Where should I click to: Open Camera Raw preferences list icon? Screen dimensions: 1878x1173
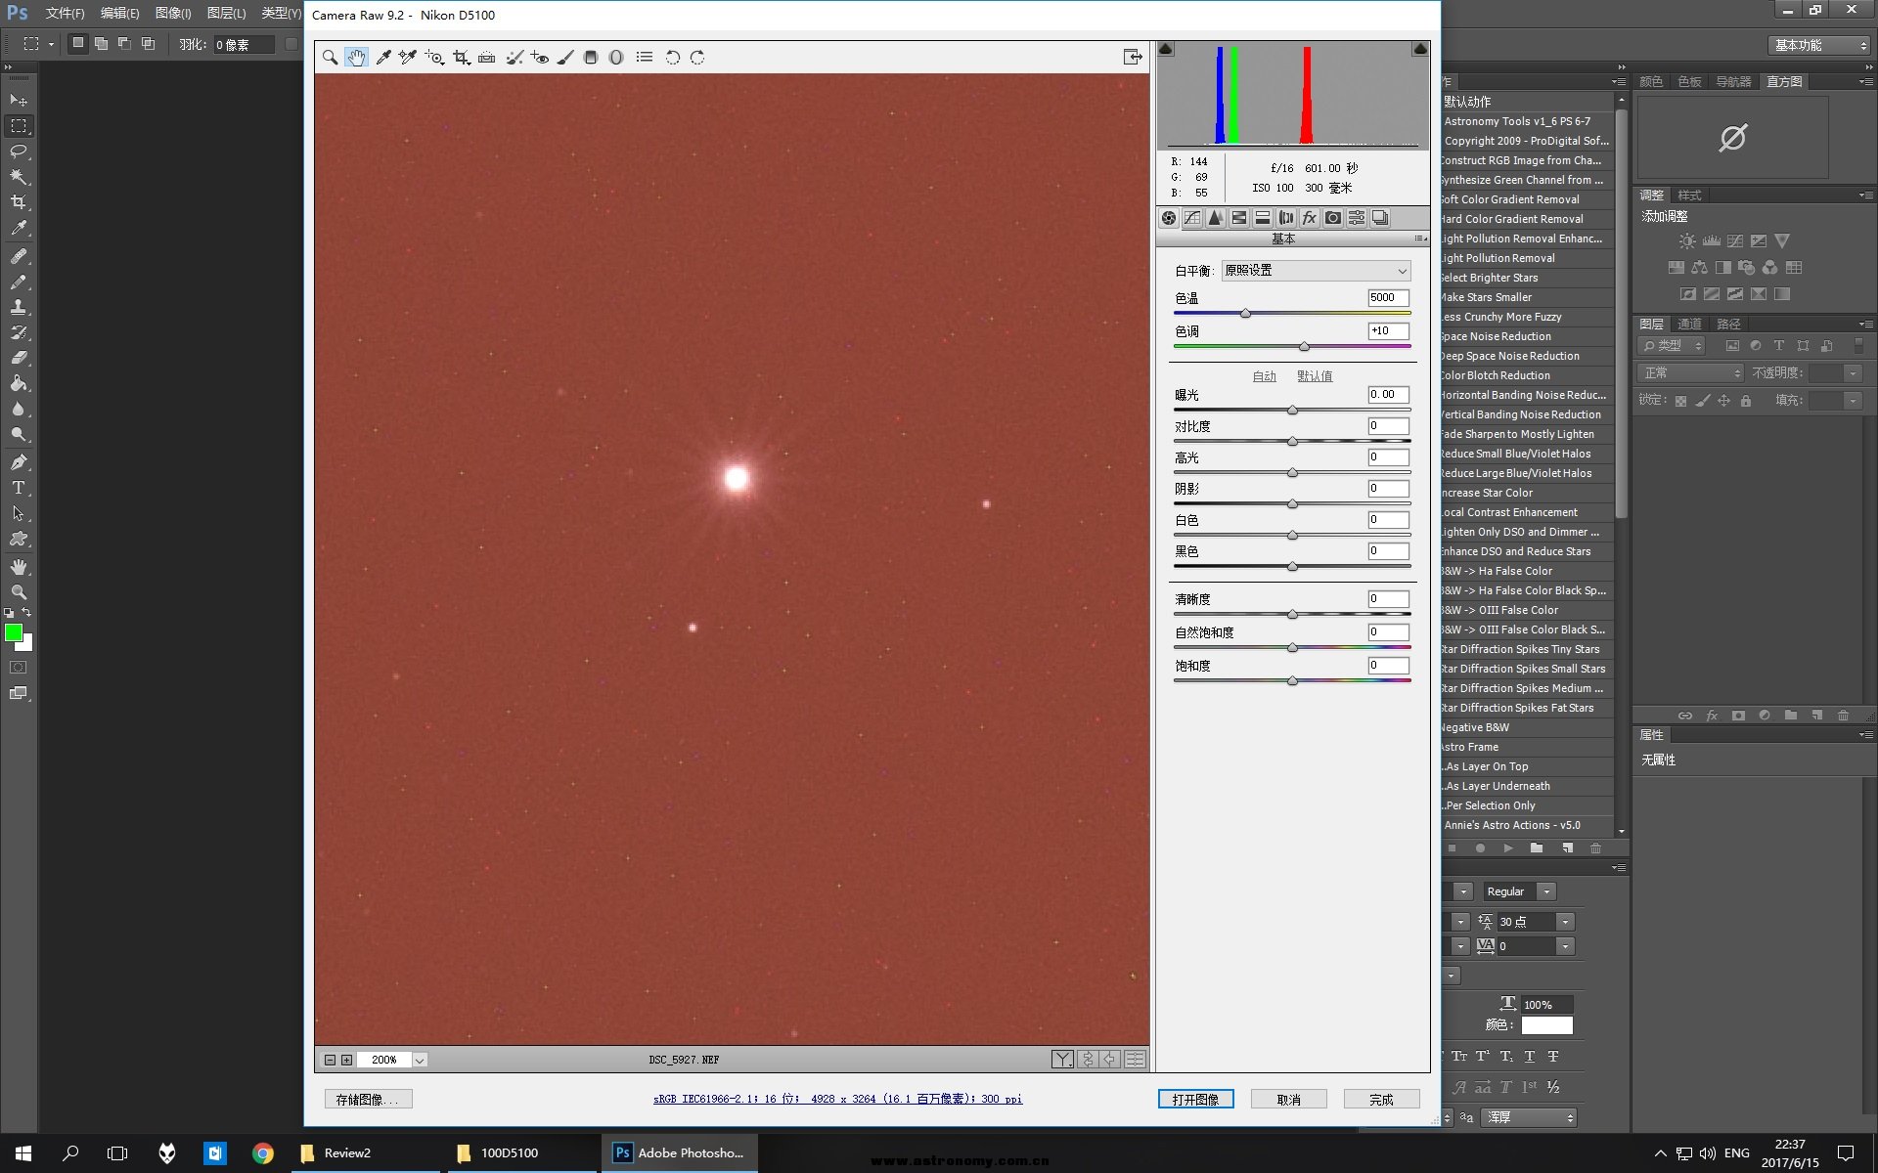point(645,58)
